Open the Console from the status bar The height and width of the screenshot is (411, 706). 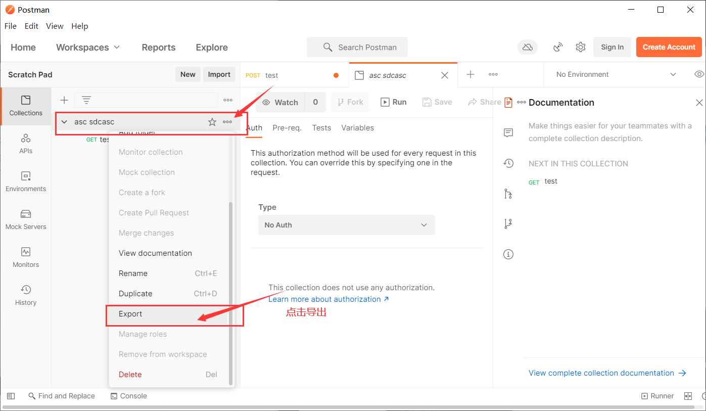129,396
